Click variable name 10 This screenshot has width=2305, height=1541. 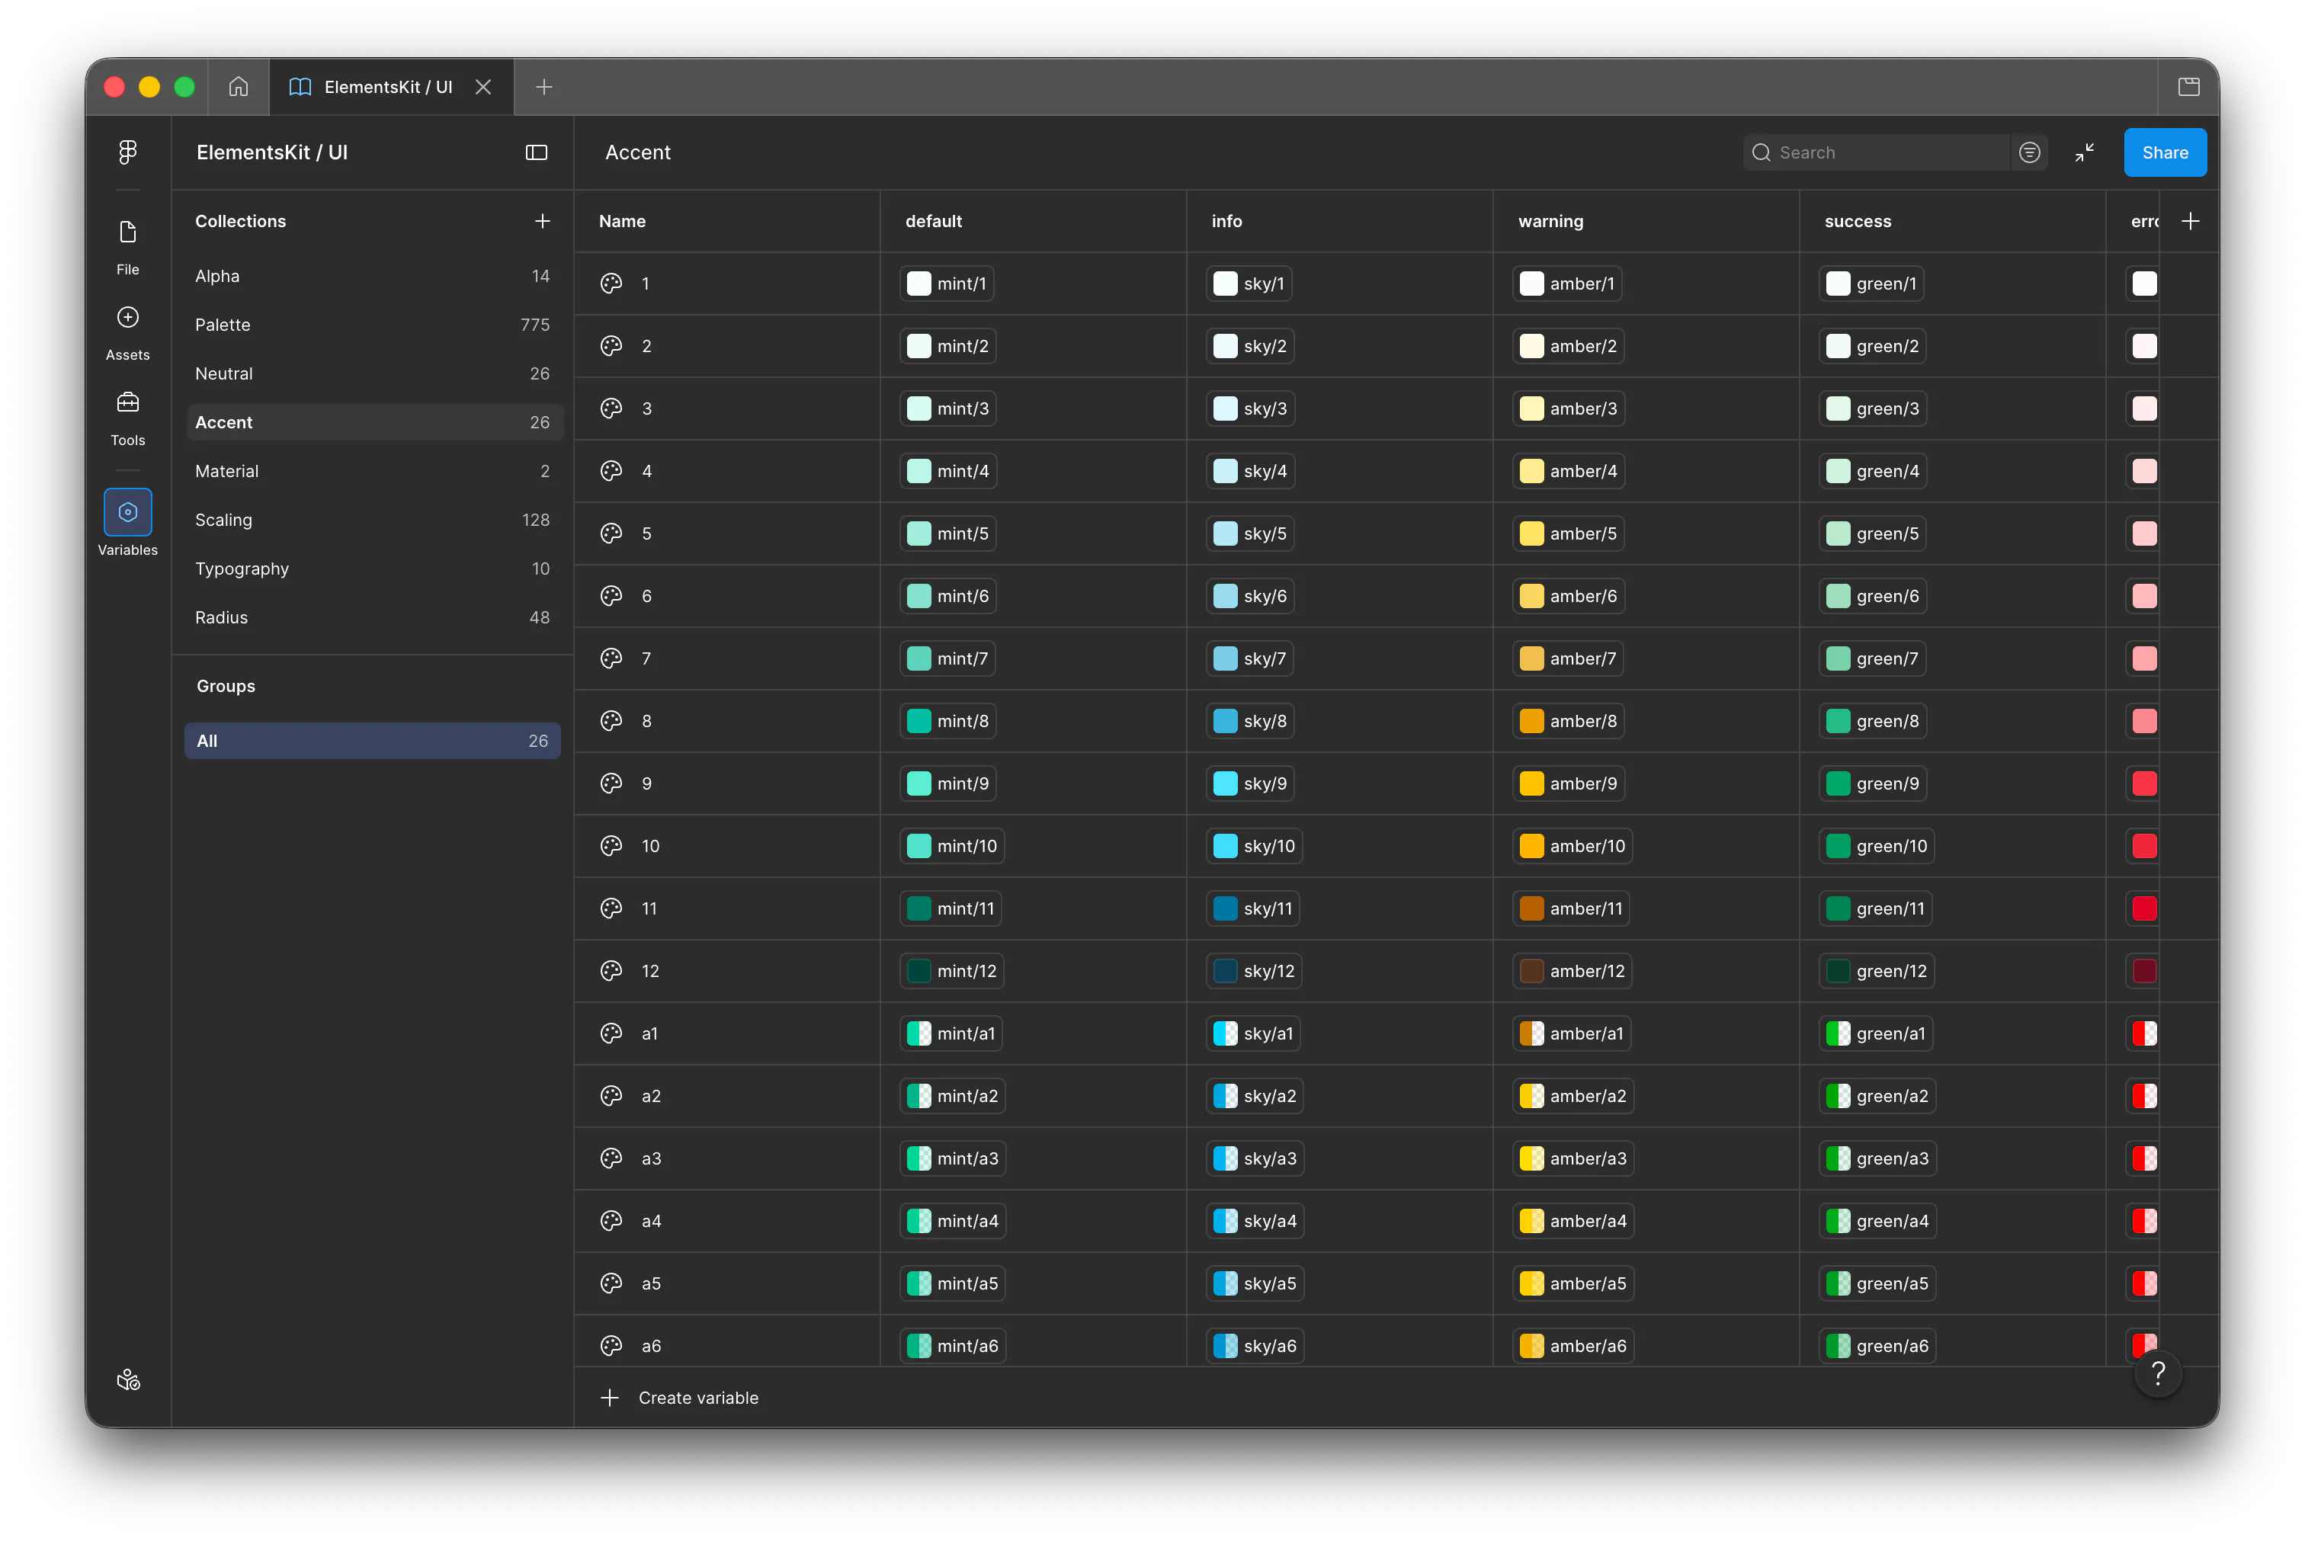tap(649, 846)
